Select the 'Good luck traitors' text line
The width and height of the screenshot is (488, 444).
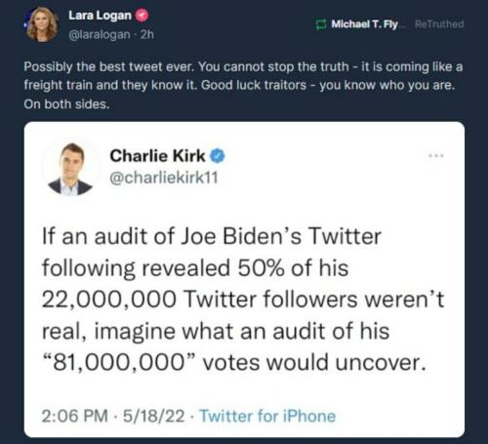click(239, 85)
